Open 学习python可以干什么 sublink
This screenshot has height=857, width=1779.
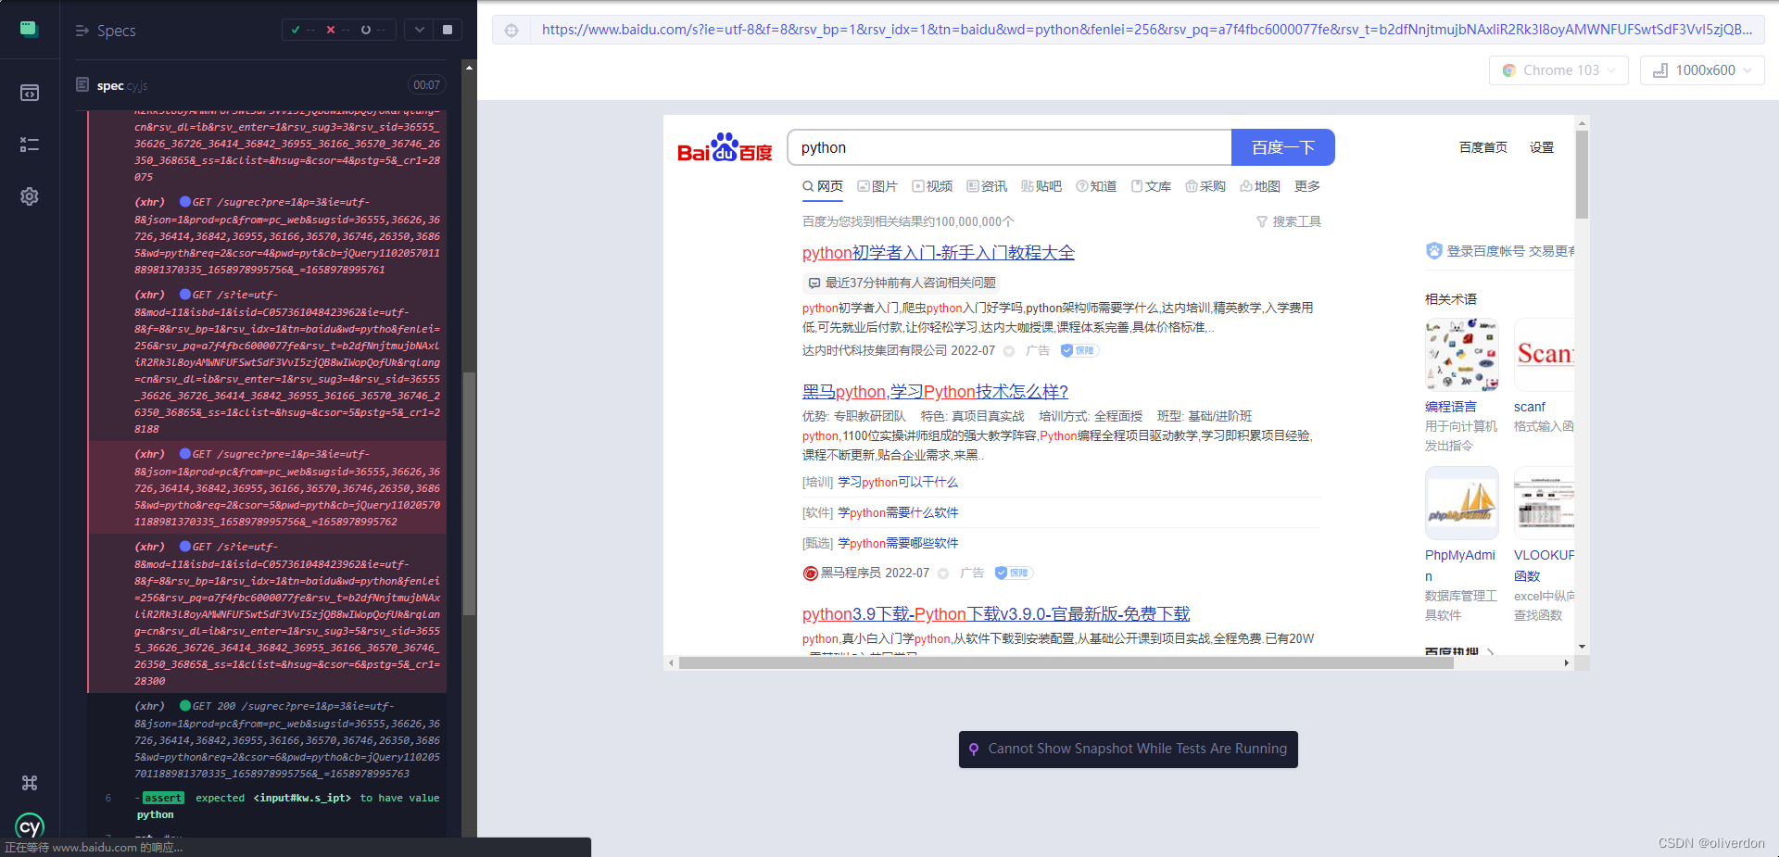click(898, 482)
